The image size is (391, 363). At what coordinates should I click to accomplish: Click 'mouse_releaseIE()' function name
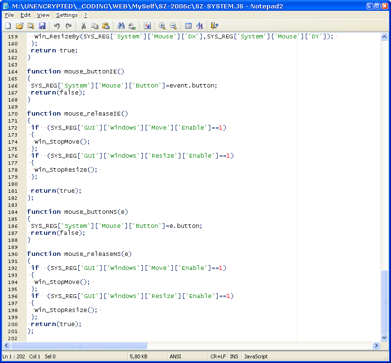[x=96, y=114]
